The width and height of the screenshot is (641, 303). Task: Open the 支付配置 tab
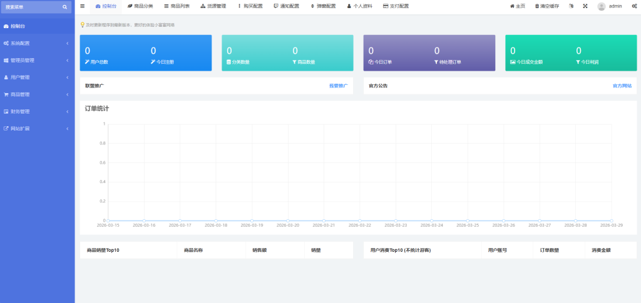click(396, 6)
